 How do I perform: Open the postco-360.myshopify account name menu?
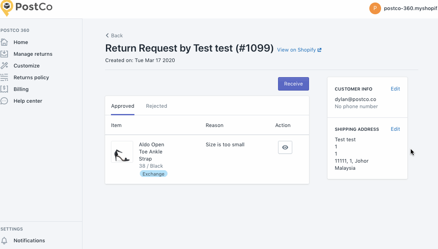tap(411, 8)
